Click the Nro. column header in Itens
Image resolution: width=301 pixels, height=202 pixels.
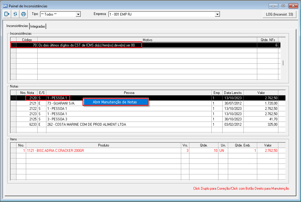21,145
